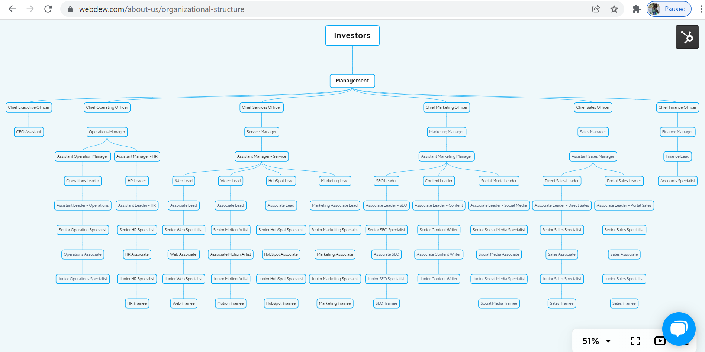Click the Chief Executive Officer box
This screenshot has height=352, width=705.
(x=29, y=107)
